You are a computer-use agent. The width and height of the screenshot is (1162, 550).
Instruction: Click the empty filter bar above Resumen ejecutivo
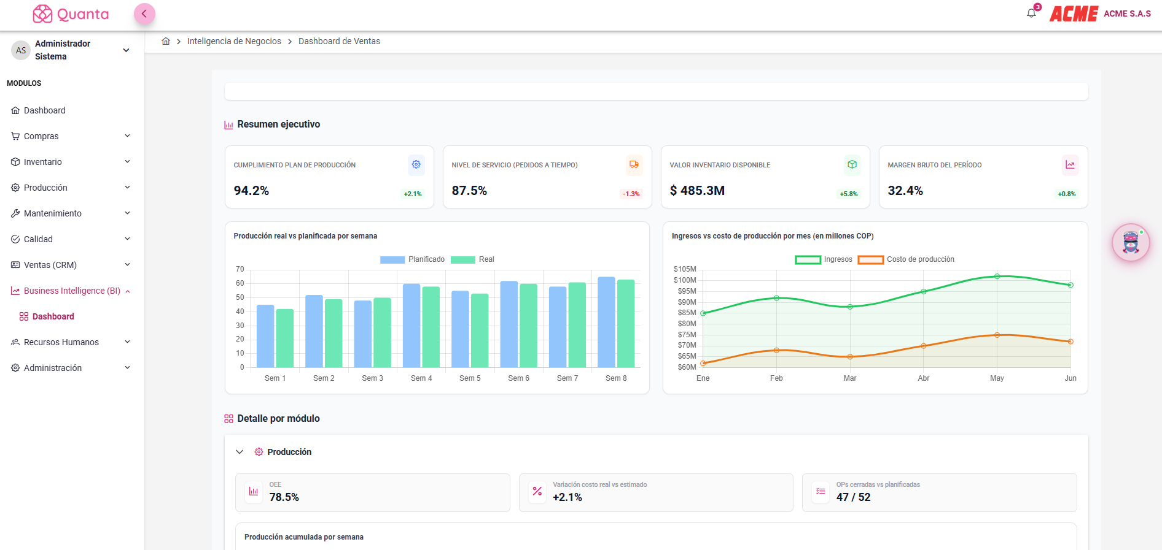(x=656, y=91)
